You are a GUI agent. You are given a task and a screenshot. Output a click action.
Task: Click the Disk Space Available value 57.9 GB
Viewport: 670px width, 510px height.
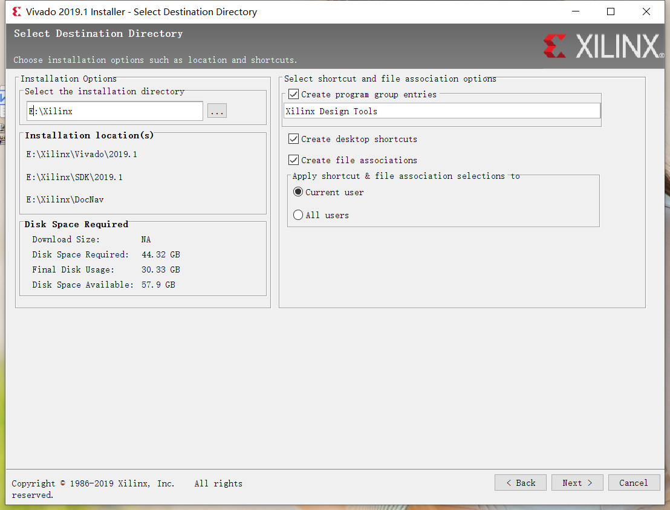pos(158,285)
